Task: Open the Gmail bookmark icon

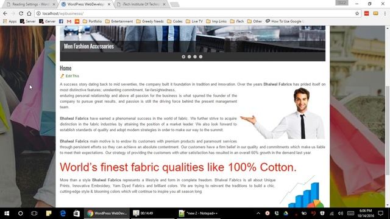Action: (x=69, y=21)
